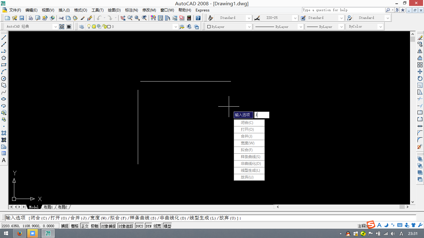
Task: Open the 修改(M) menu
Action: [x=149, y=10]
